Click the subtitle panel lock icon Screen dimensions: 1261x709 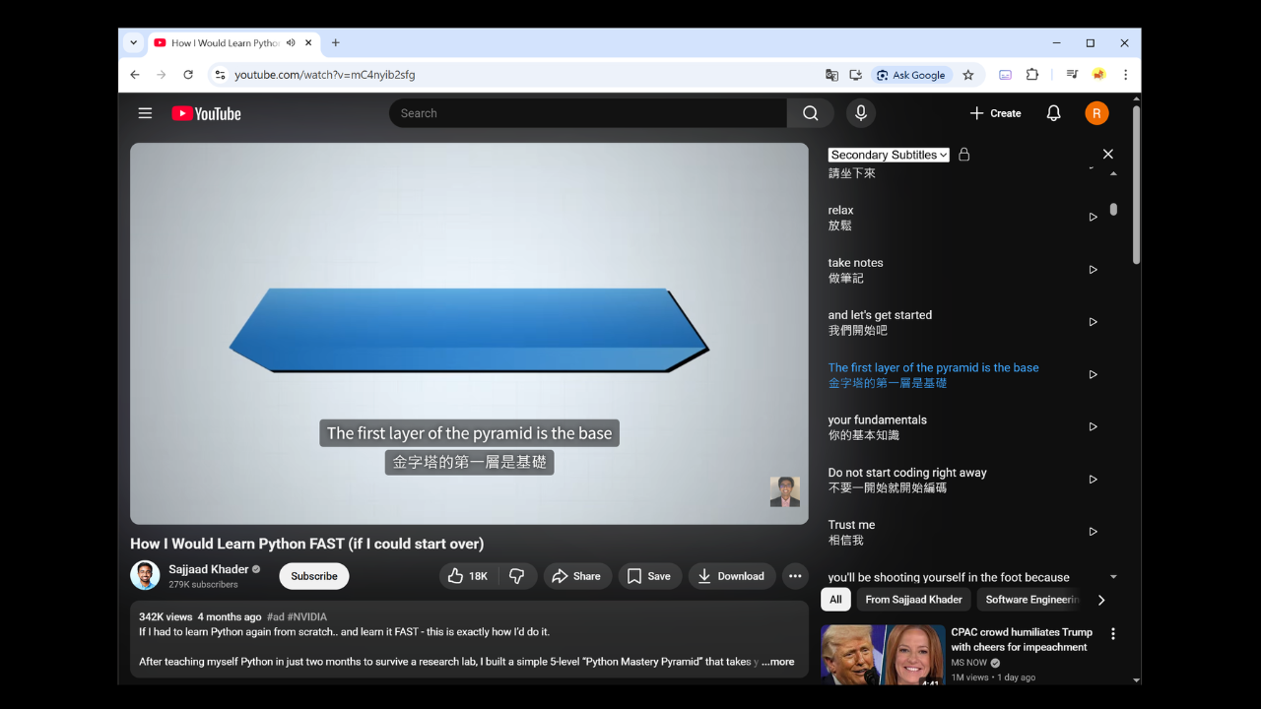click(x=964, y=155)
